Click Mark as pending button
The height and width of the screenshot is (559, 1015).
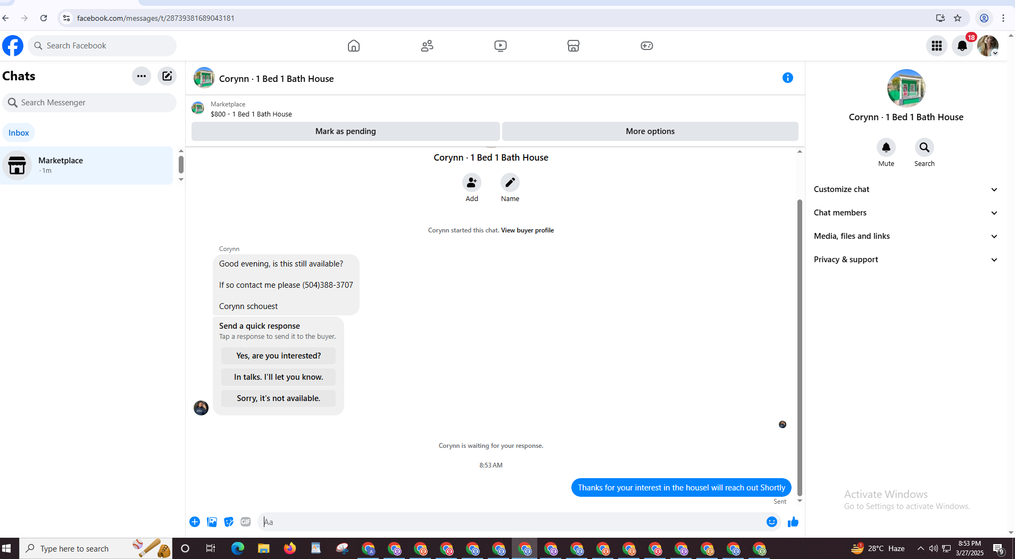[346, 131]
